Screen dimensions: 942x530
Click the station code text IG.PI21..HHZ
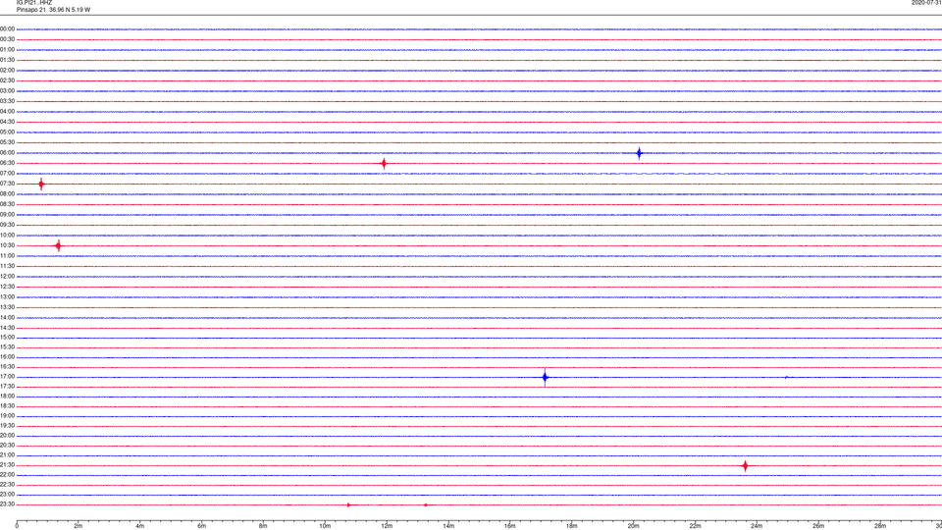click(x=34, y=3)
